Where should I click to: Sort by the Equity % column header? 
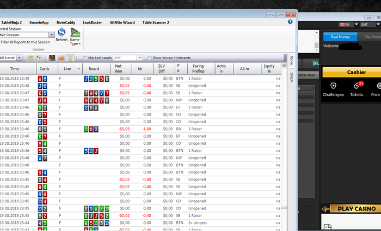[x=271, y=69]
